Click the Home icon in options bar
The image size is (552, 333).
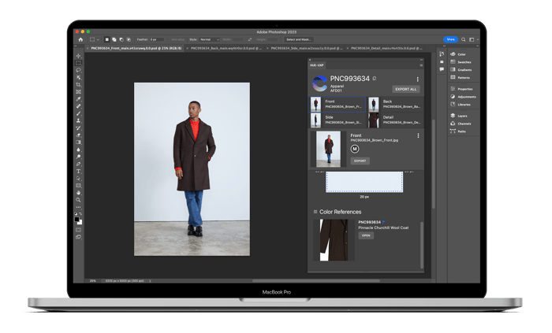[80, 39]
